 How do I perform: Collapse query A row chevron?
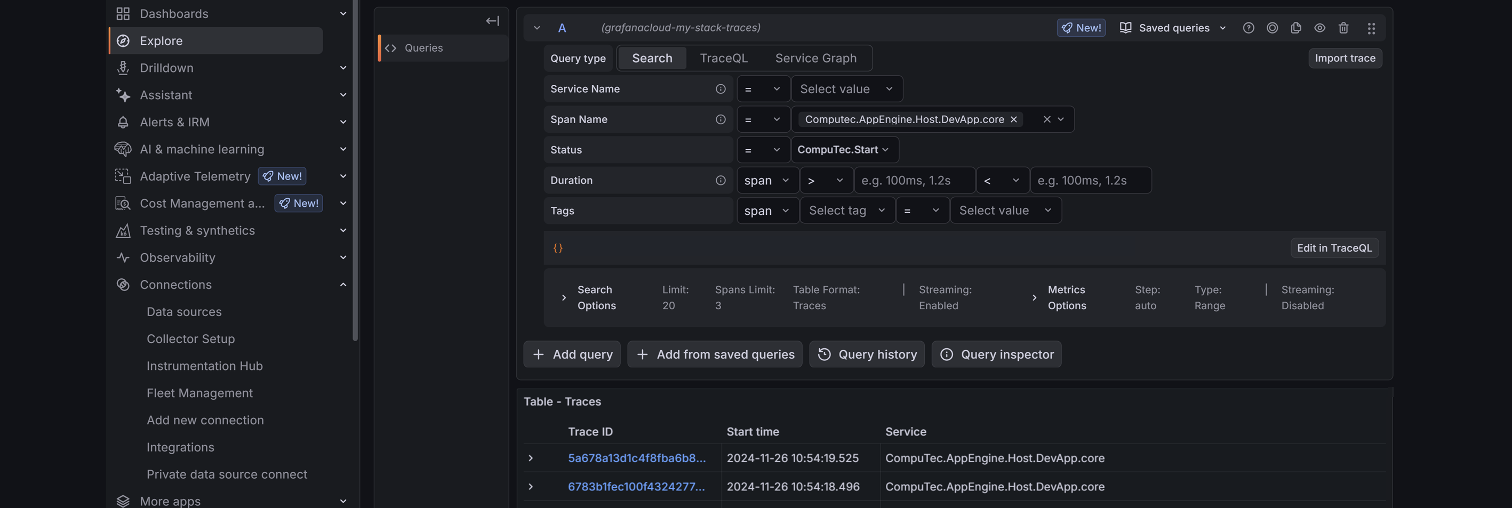[537, 28]
